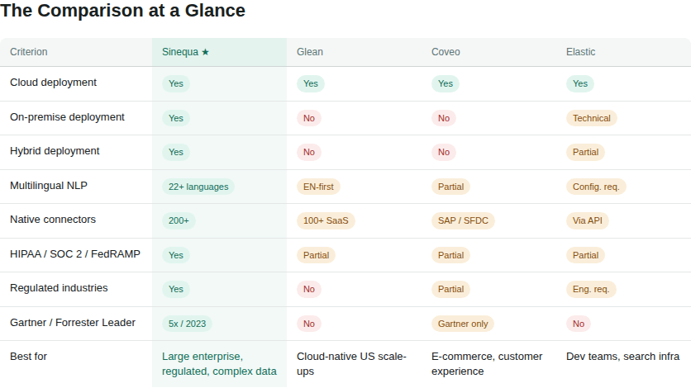
Task: Select the "EN-first" badge in Multilingual NLP row
Action: pyautogui.click(x=318, y=187)
